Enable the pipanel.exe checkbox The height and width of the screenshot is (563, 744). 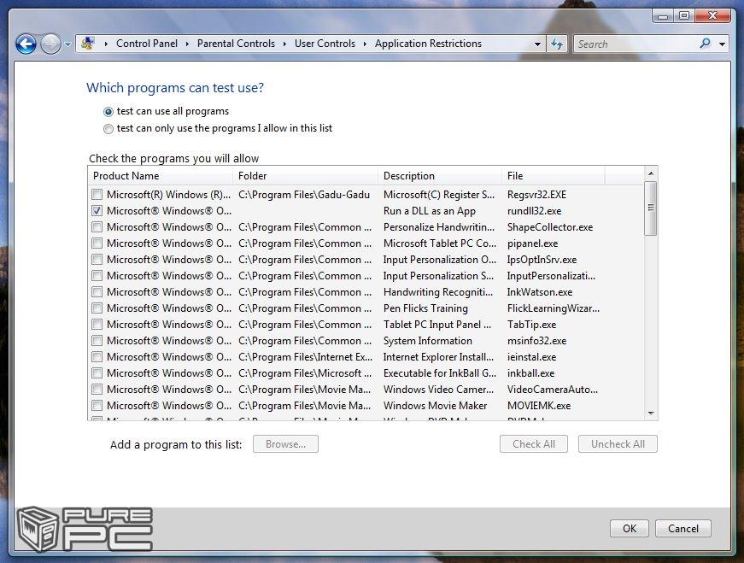pyautogui.click(x=97, y=243)
